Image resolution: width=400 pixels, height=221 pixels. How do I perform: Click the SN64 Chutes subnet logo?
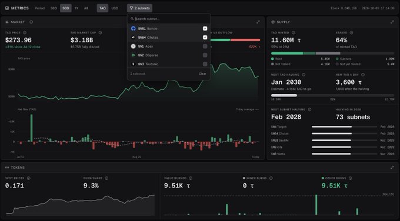pos(133,38)
